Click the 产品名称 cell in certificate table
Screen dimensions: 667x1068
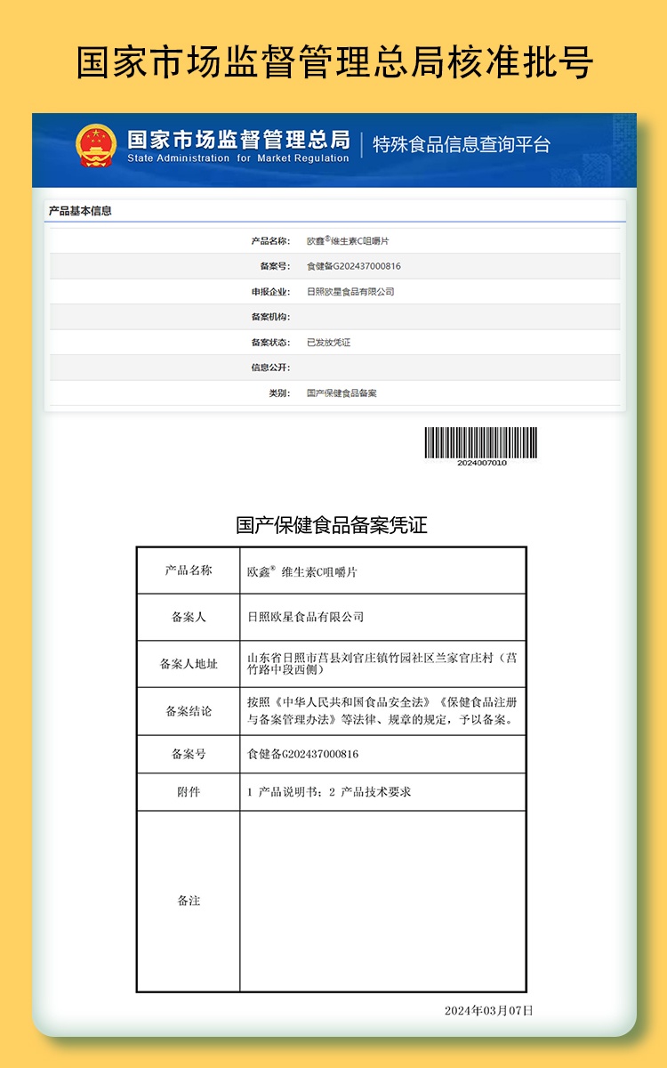click(x=189, y=570)
